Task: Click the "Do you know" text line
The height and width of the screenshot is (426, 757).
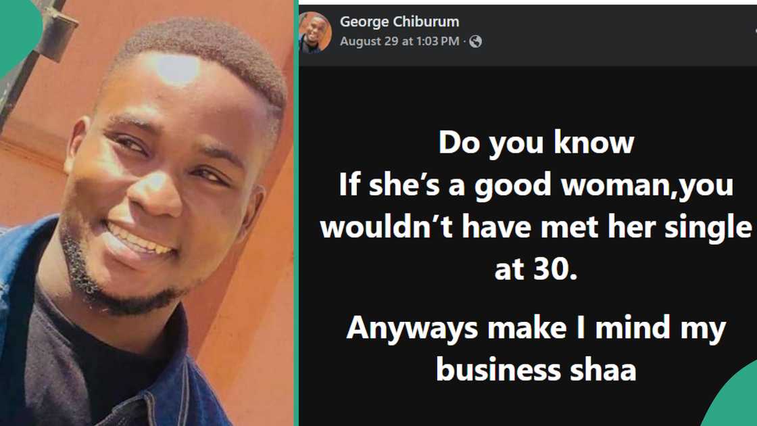Action: point(536,143)
